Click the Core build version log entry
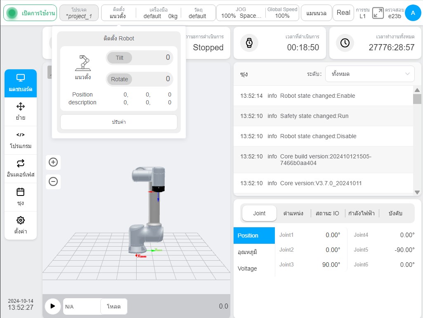Screen dimensions: 423x318 coord(323,160)
